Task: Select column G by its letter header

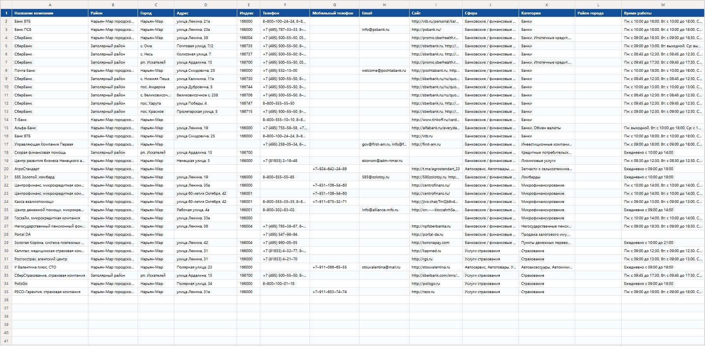Action: coord(335,5)
